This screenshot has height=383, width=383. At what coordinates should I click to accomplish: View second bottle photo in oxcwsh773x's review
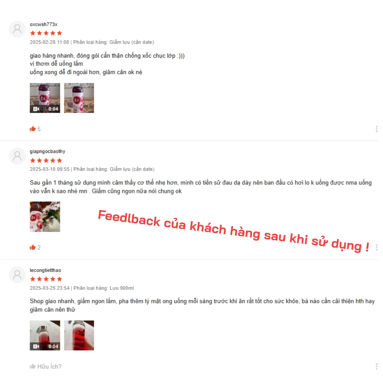click(x=79, y=98)
